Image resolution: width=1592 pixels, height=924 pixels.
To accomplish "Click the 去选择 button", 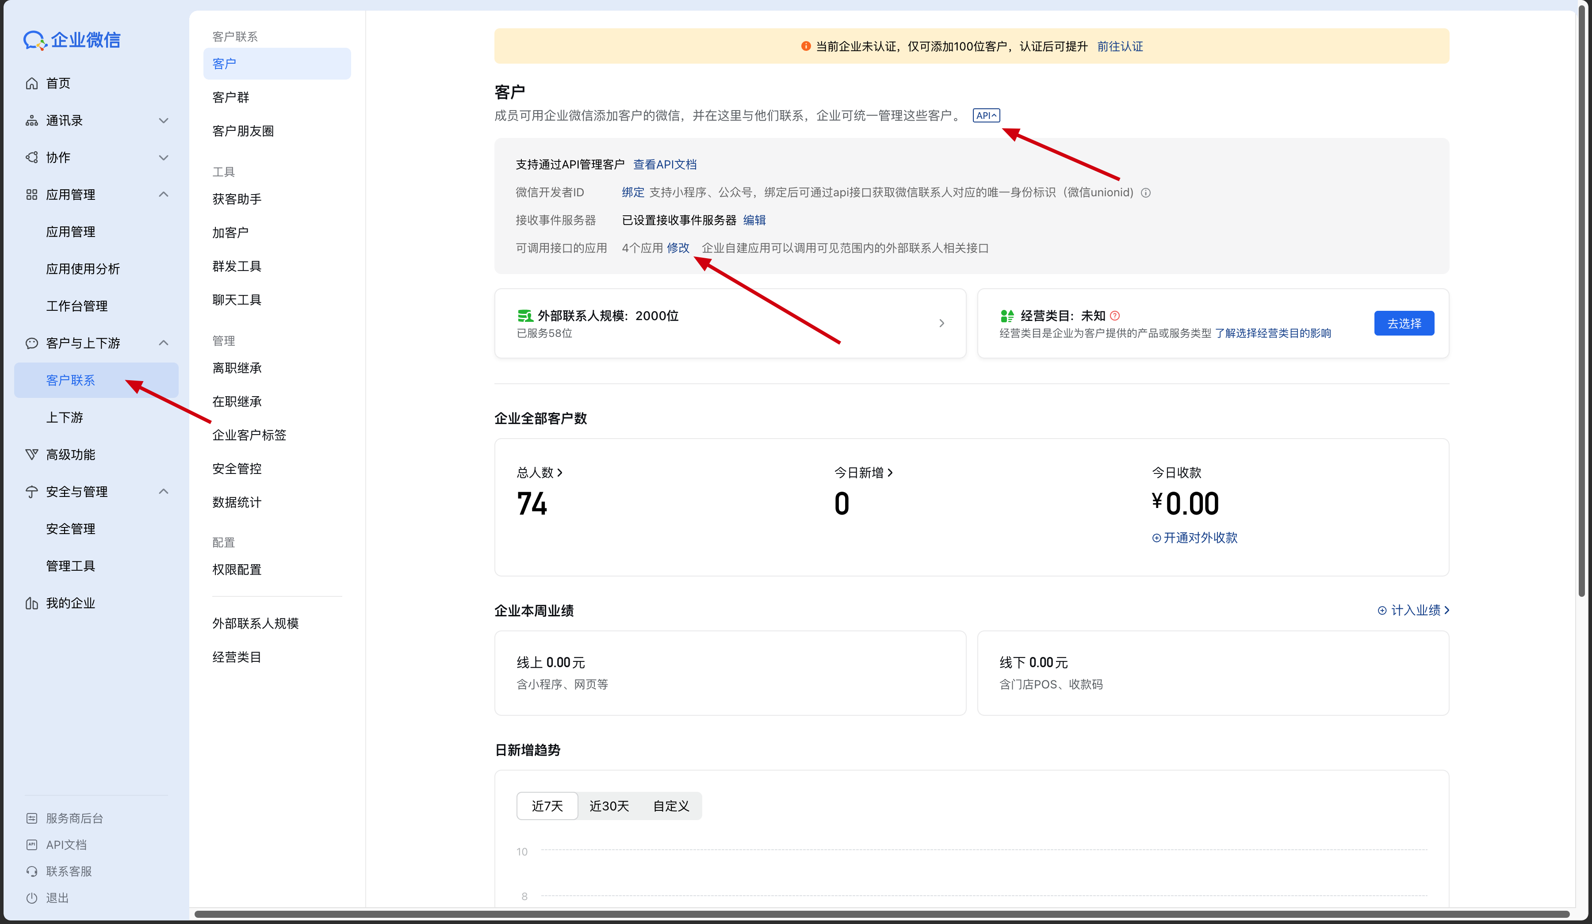I will point(1404,323).
